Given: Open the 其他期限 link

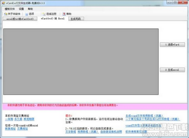Looking at the screenshot, I should pyautogui.click(x=29, y=119).
